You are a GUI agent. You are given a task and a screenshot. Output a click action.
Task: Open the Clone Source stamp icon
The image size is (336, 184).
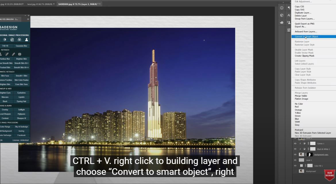point(289,22)
